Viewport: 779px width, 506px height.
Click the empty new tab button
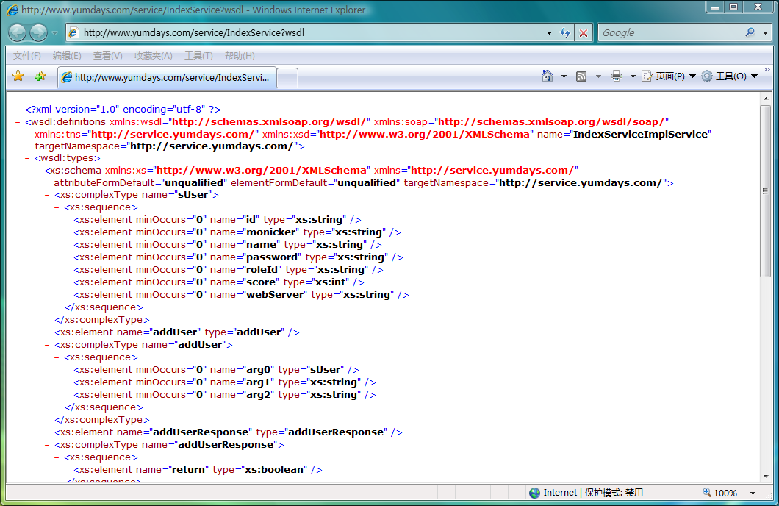tap(287, 78)
